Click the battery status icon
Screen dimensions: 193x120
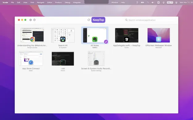142,2
